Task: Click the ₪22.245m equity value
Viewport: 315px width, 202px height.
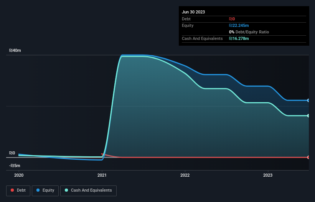Action: pos(239,25)
